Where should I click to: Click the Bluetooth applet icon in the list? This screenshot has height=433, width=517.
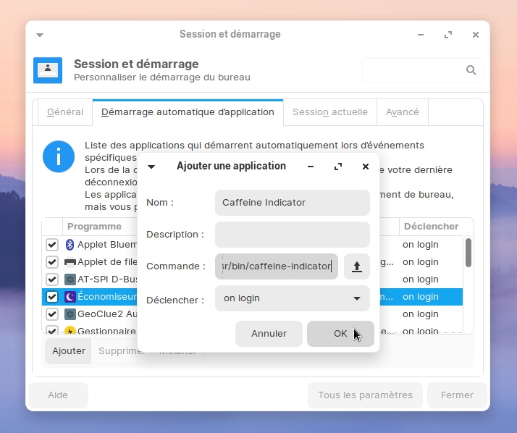coord(70,245)
